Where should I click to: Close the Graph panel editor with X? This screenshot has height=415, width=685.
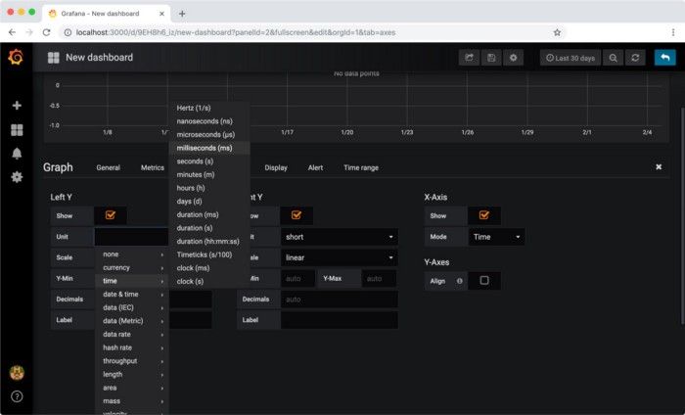(x=659, y=166)
